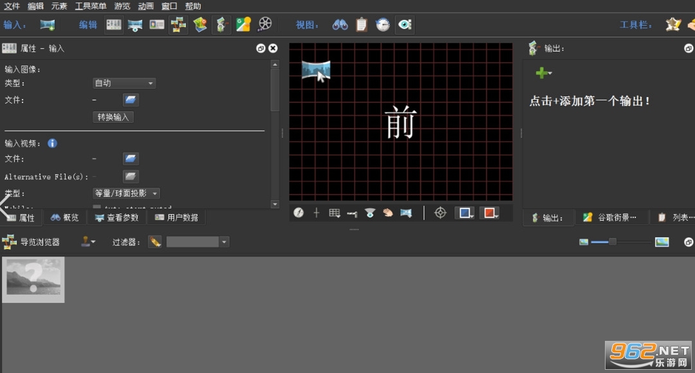
Task: Open the 自动 input type dropdown
Action: [x=124, y=83]
